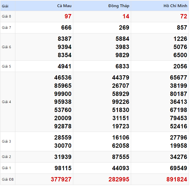Image resolution: width=190 pixels, height=186 pixels.
Task: Click Cà Mau special prize 377927
Action: [x=61, y=179]
